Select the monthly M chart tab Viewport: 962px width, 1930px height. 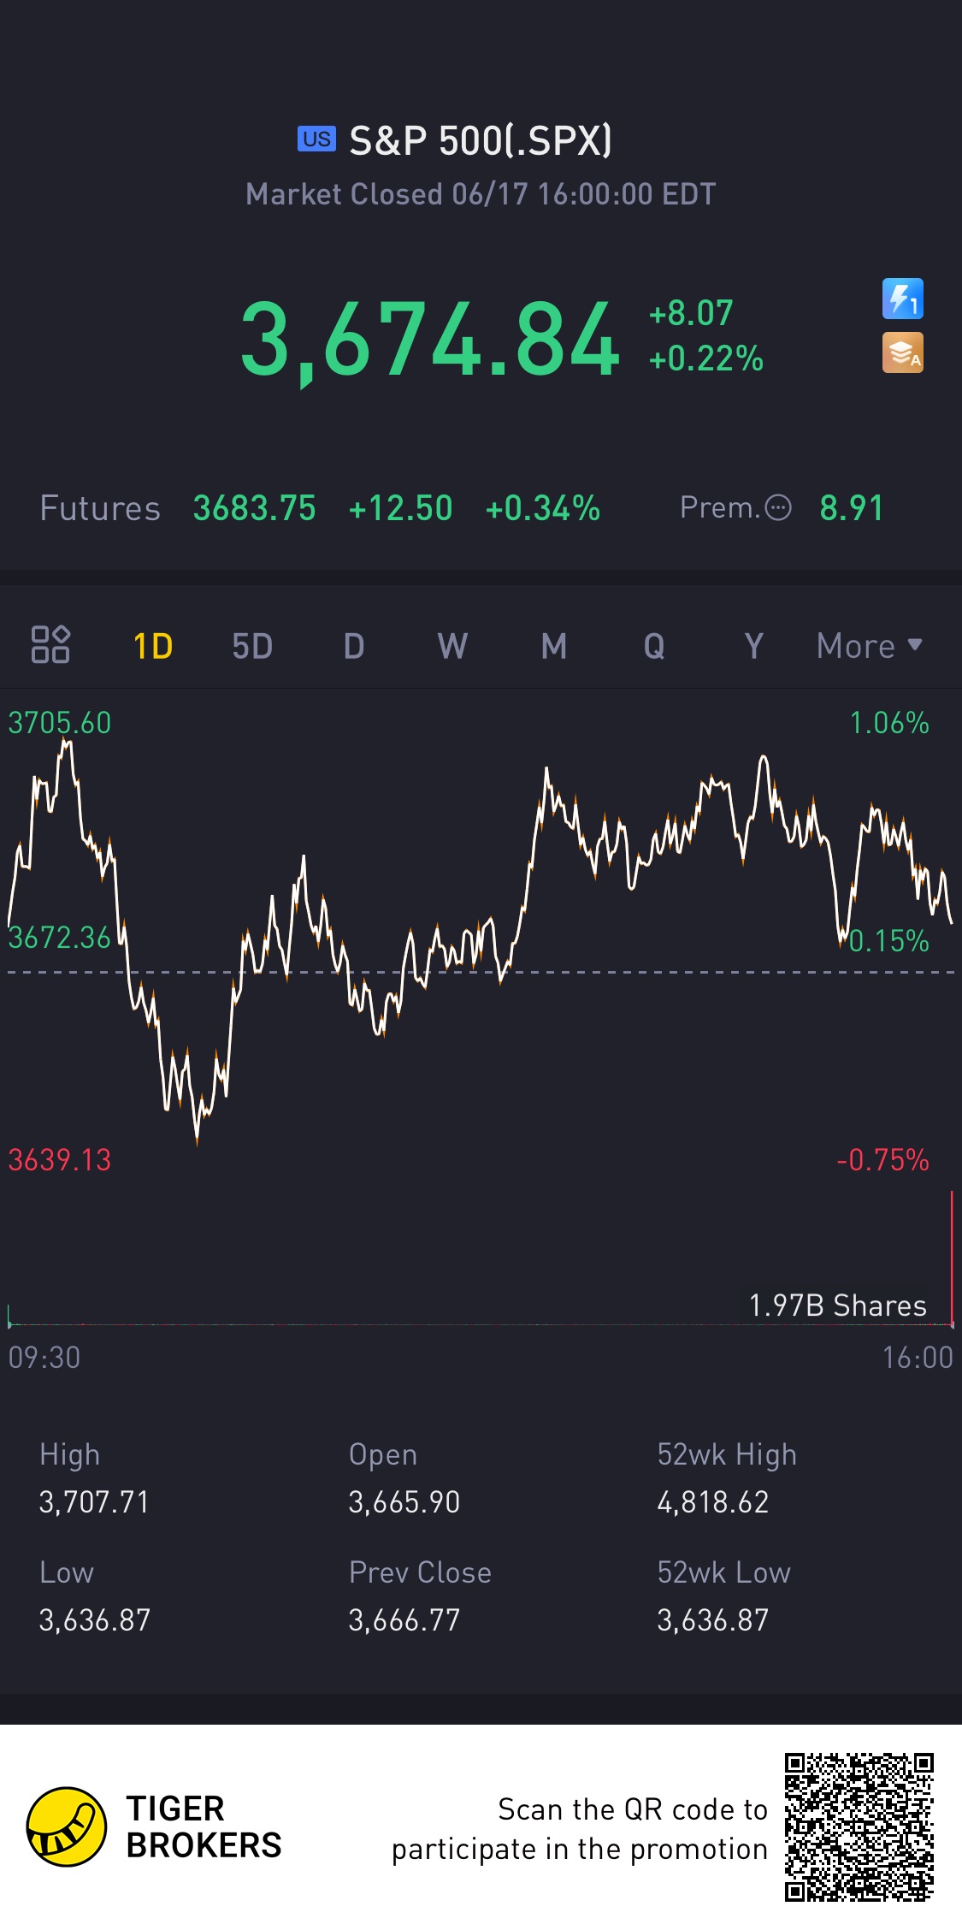(x=554, y=646)
